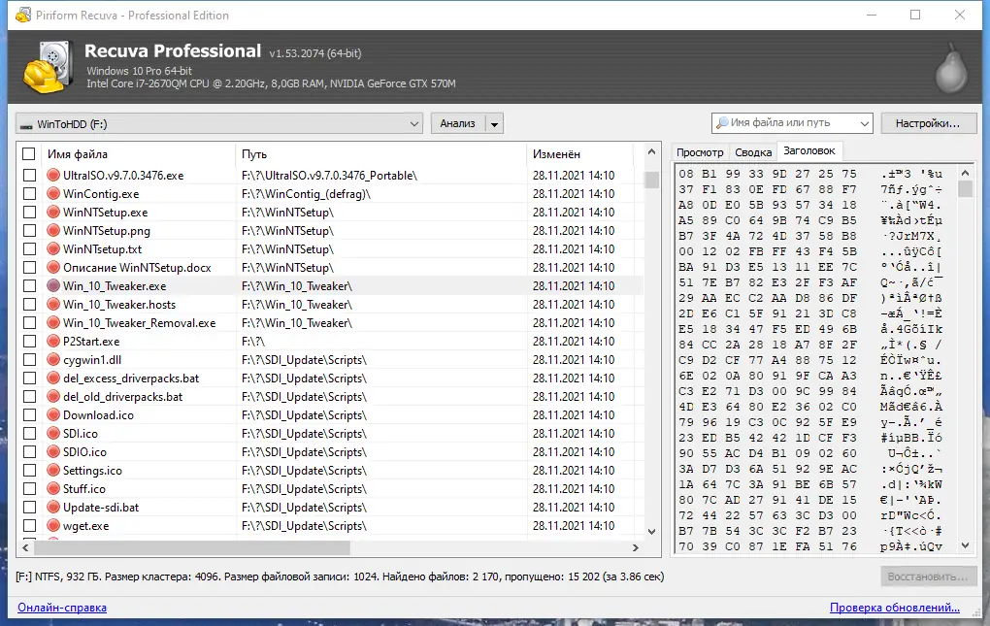
Task: Click the hex view scroll-down arrow
Action: coord(965,545)
